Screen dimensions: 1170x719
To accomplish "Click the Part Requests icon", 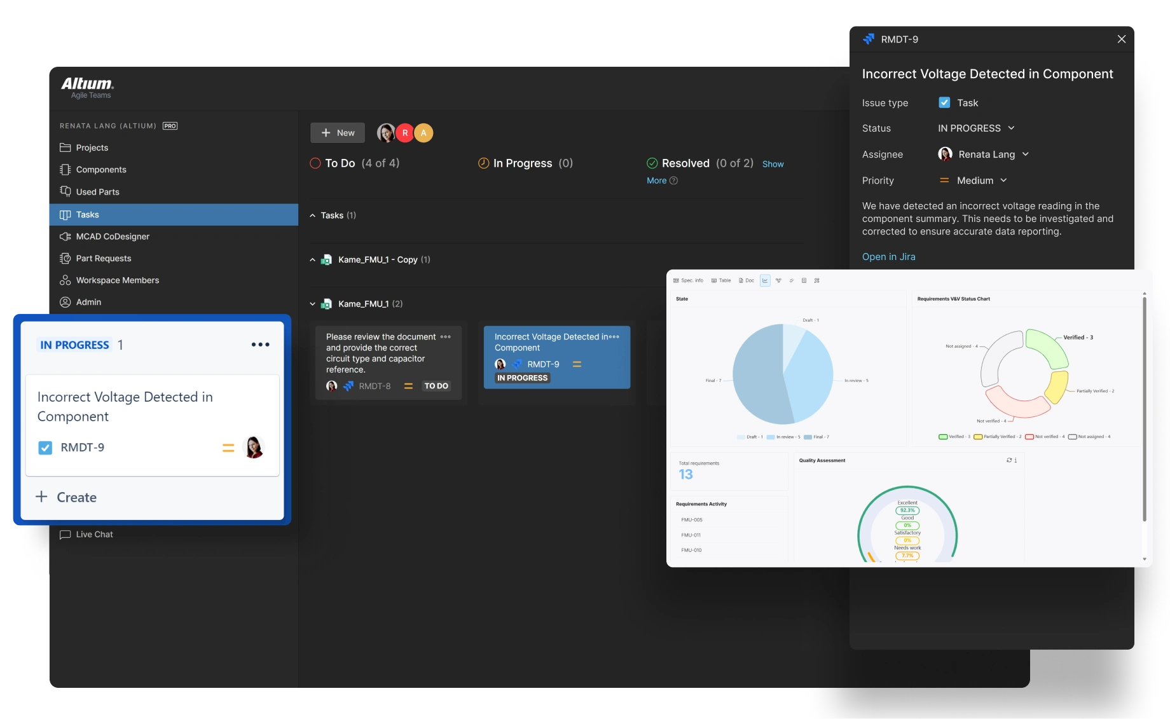I will (x=65, y=258).
